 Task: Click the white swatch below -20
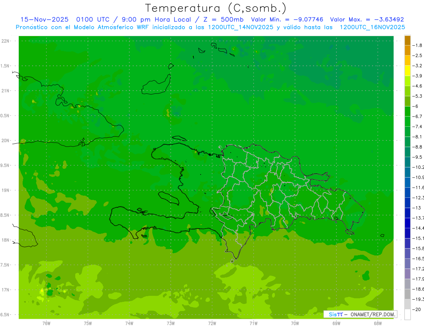tap(407, 314)
